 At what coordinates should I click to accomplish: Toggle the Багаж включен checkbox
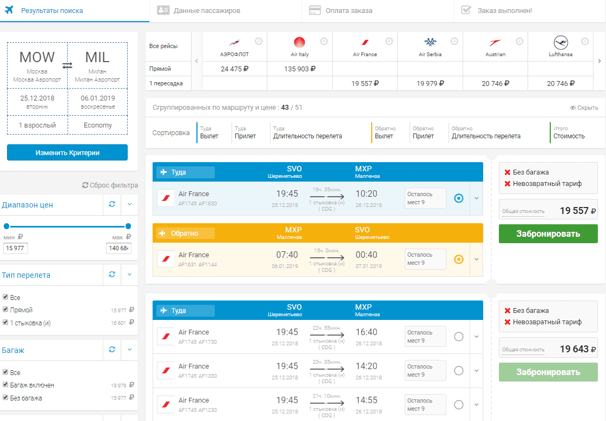(x=5, y=385)
